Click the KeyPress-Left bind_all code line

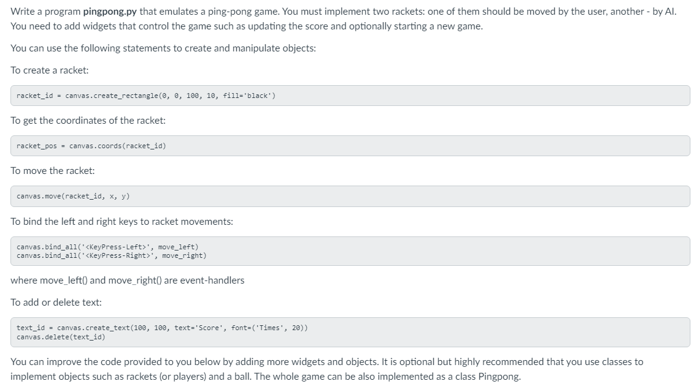(107, 247)
